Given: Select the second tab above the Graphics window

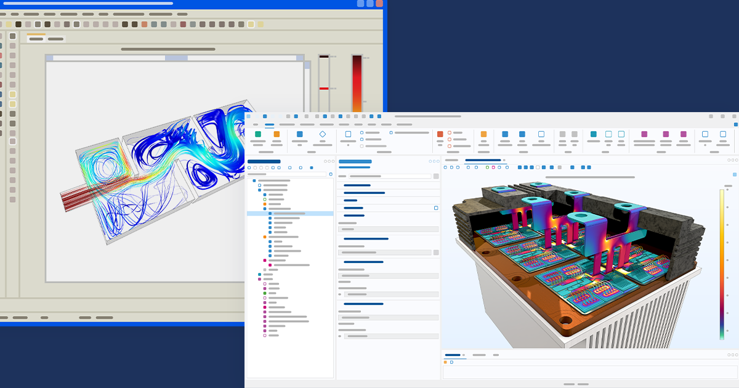Looking at the screenshot, I should [483, 161].
